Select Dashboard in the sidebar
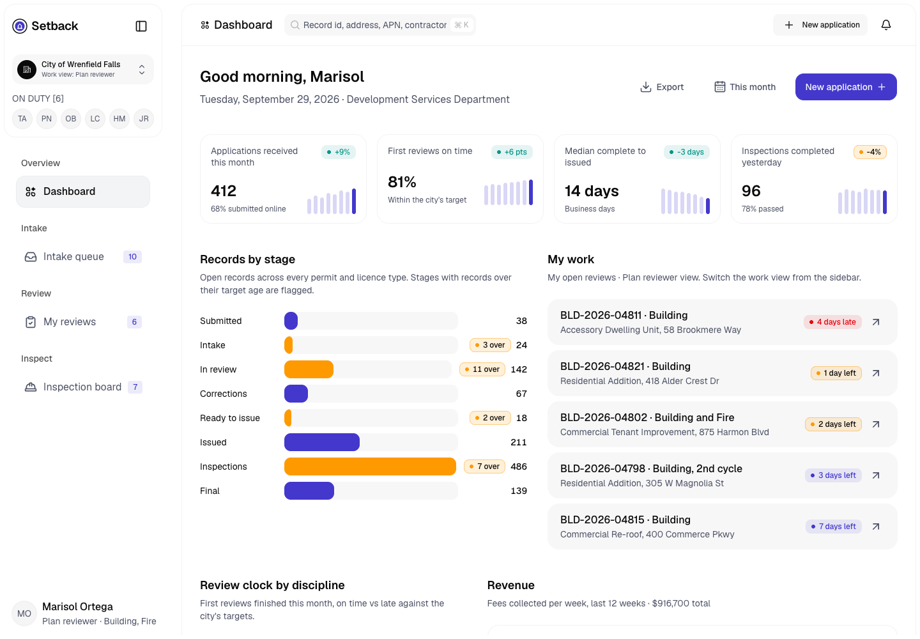920x639 pixels. pyautogui.click(x=83, y=192)
